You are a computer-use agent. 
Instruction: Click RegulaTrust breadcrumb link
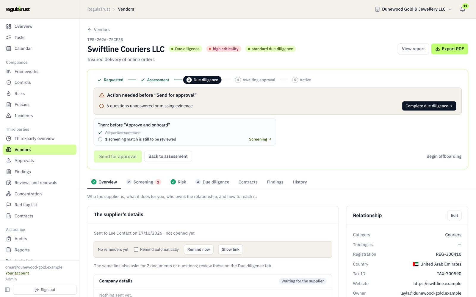pos(99,9)
